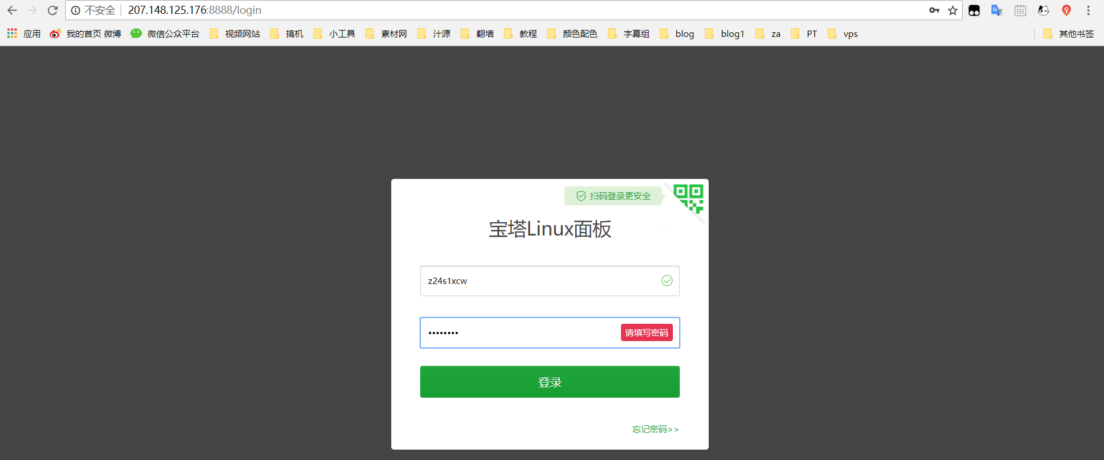The width and height of the screenshot is (1104, 460).
Task: Click the password input field
Action: click(x=519, y=333)
